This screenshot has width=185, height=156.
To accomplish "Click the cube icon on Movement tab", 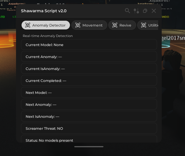I will [x=78, y=25].
